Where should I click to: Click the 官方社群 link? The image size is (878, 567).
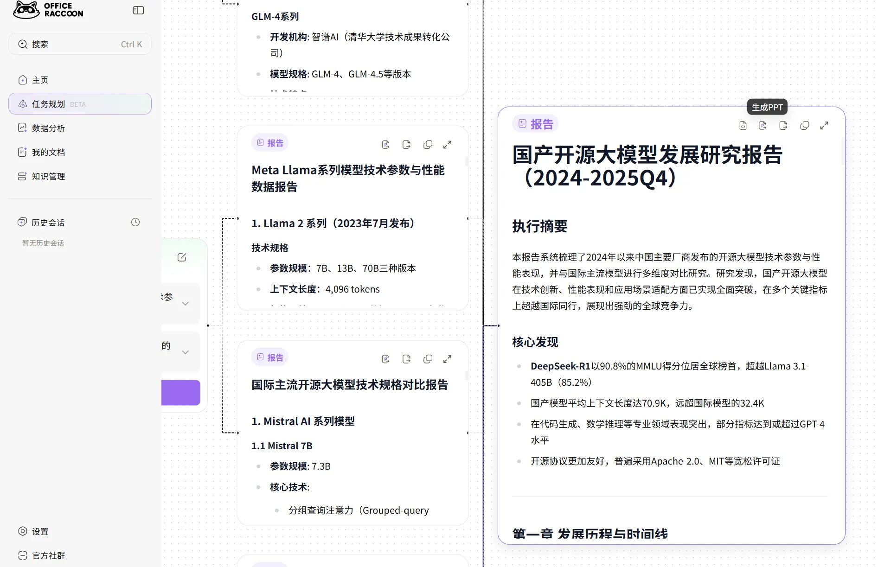[48, 555]
